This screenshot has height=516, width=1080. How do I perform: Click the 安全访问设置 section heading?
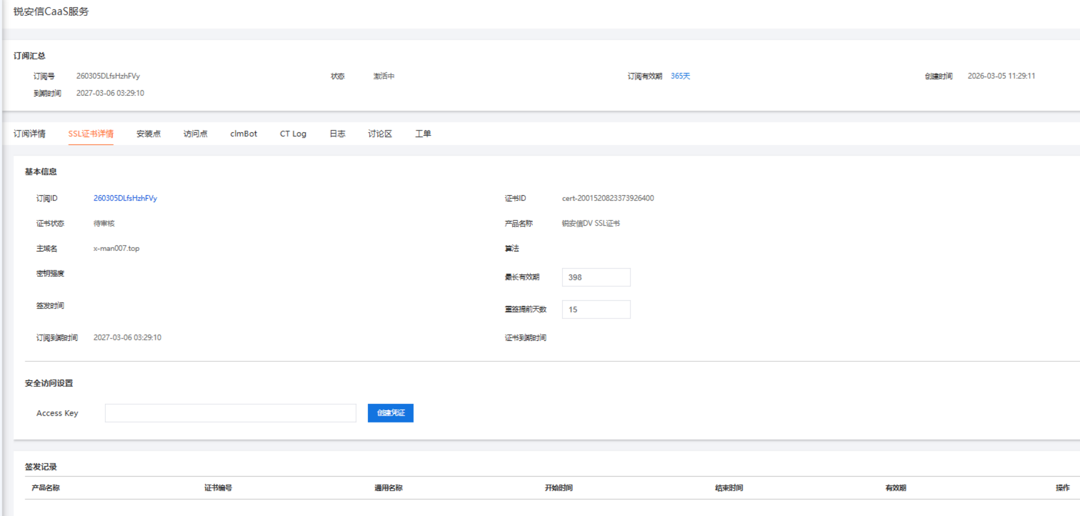pos(49,383)
